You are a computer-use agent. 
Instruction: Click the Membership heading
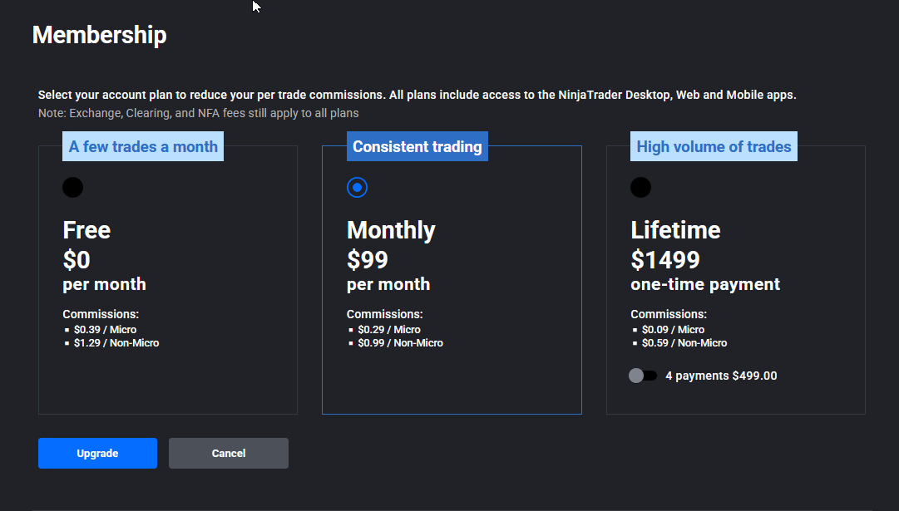[x=99, y=35]
